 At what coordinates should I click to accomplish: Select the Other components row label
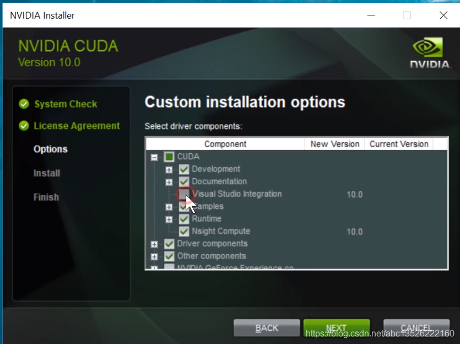pyautogui.click(x=212, y=256)
